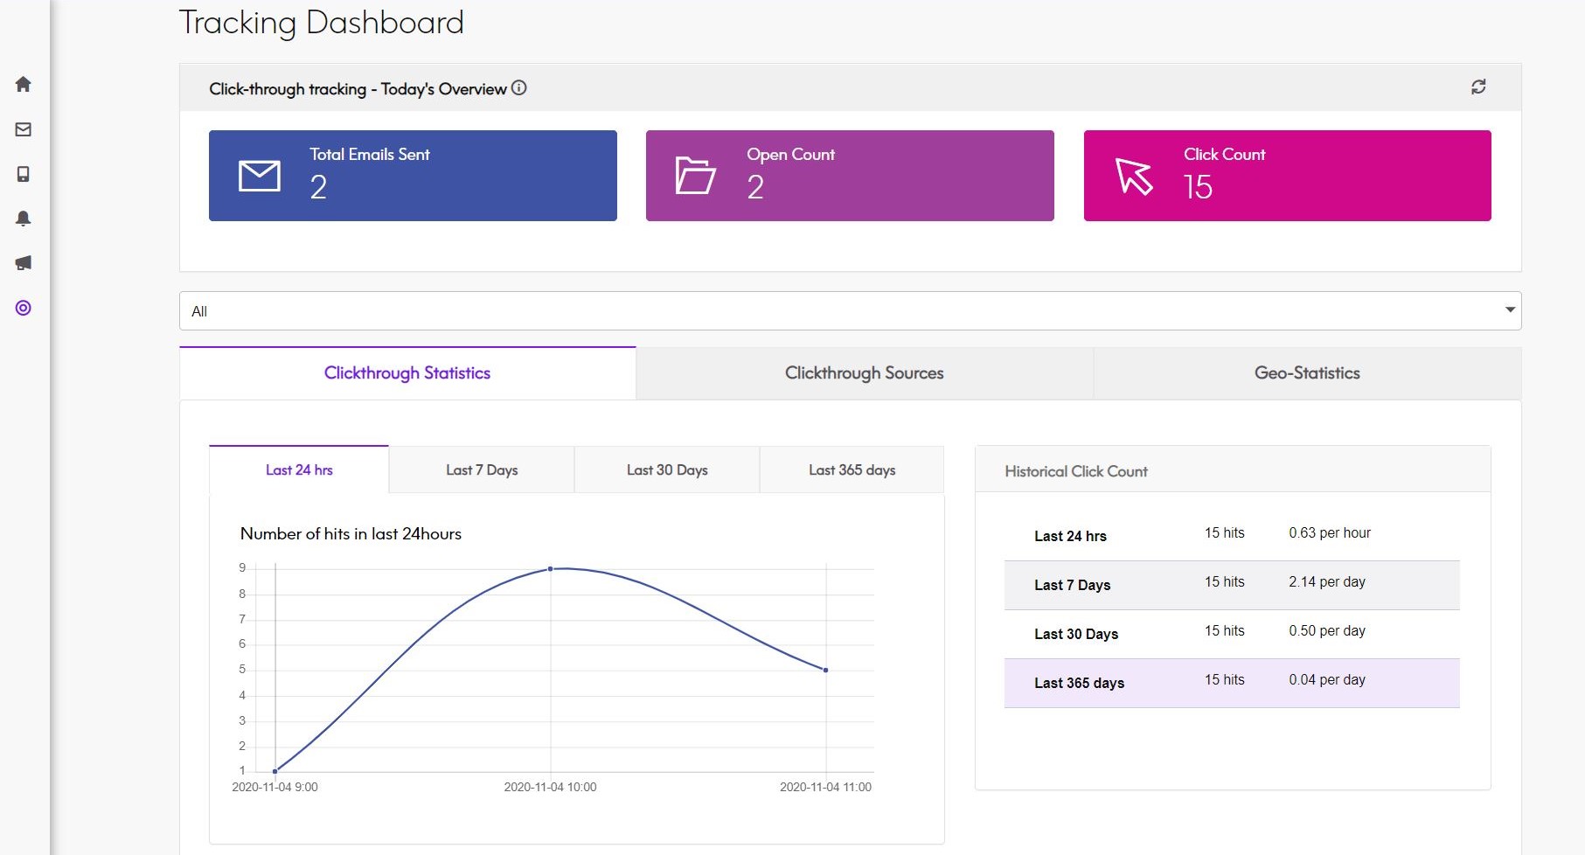Show the Last 7 Days chart
This screenshot has width=1585, height=855.
coord(482,470)
